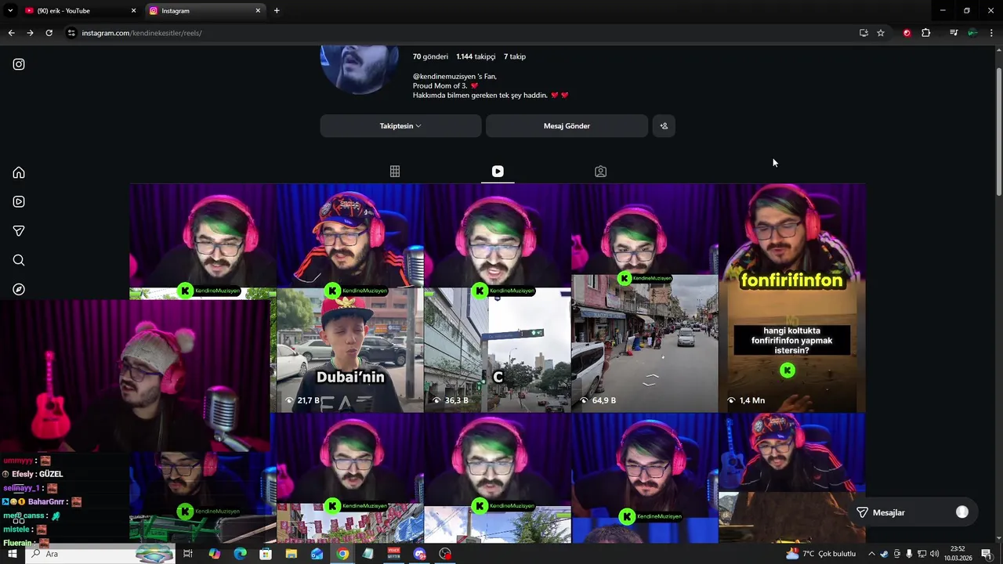Close the Instagram browser tab
Screen dimensions: 1003x564
tap(258, 11)
